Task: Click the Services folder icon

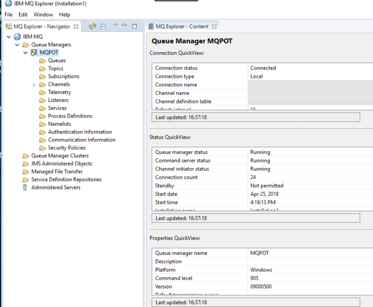Action: 42,108
